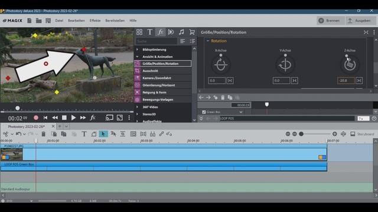Open the Store shopping cart icon
Screen dimensions: 378x212
pos(192,32)
